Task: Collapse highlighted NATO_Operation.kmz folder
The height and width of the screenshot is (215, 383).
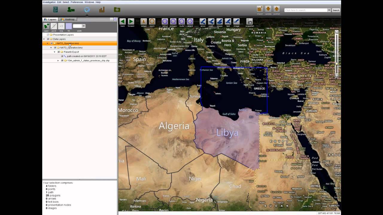Action: coord(47,43)
